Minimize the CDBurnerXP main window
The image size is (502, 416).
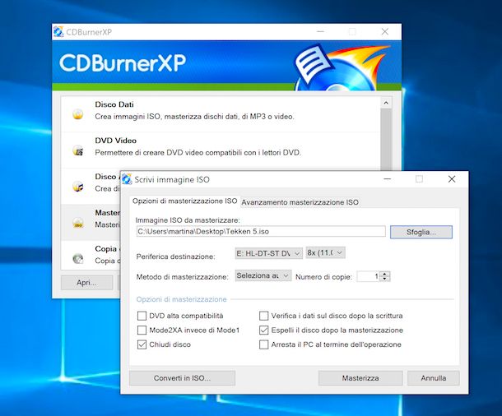[x=320, y=31]
